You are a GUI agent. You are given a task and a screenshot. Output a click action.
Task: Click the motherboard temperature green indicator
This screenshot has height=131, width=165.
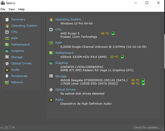click(x=122, y=57)
